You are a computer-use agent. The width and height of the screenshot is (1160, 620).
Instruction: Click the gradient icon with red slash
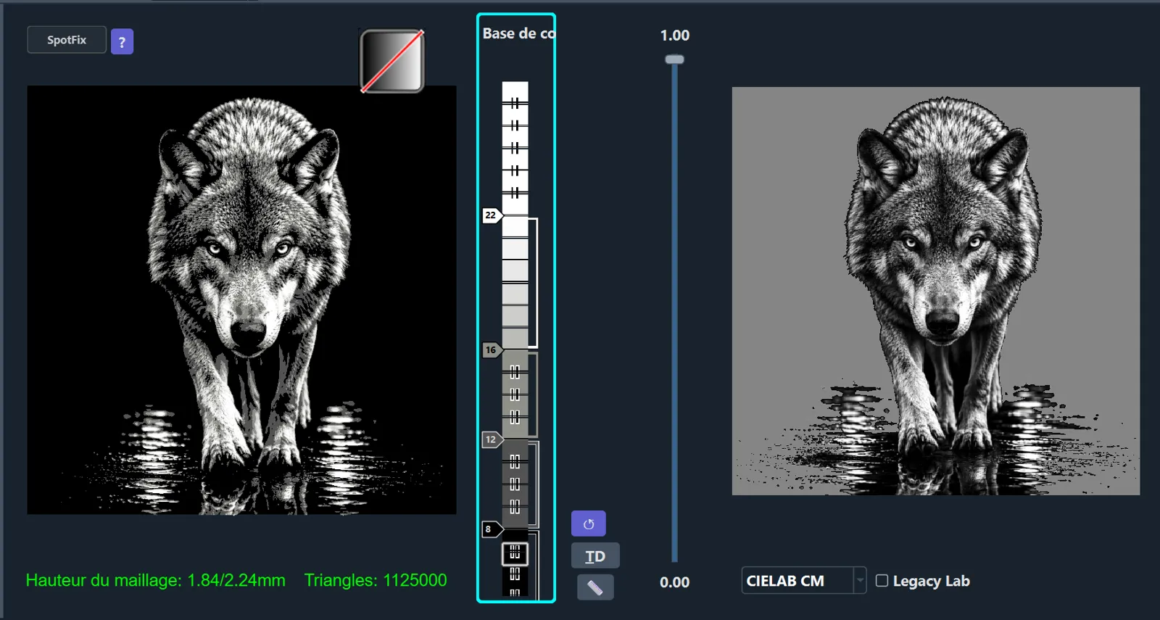[392, 61]
